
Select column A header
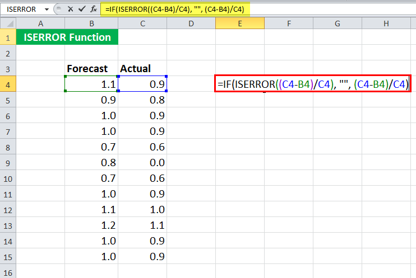(40, 23)
